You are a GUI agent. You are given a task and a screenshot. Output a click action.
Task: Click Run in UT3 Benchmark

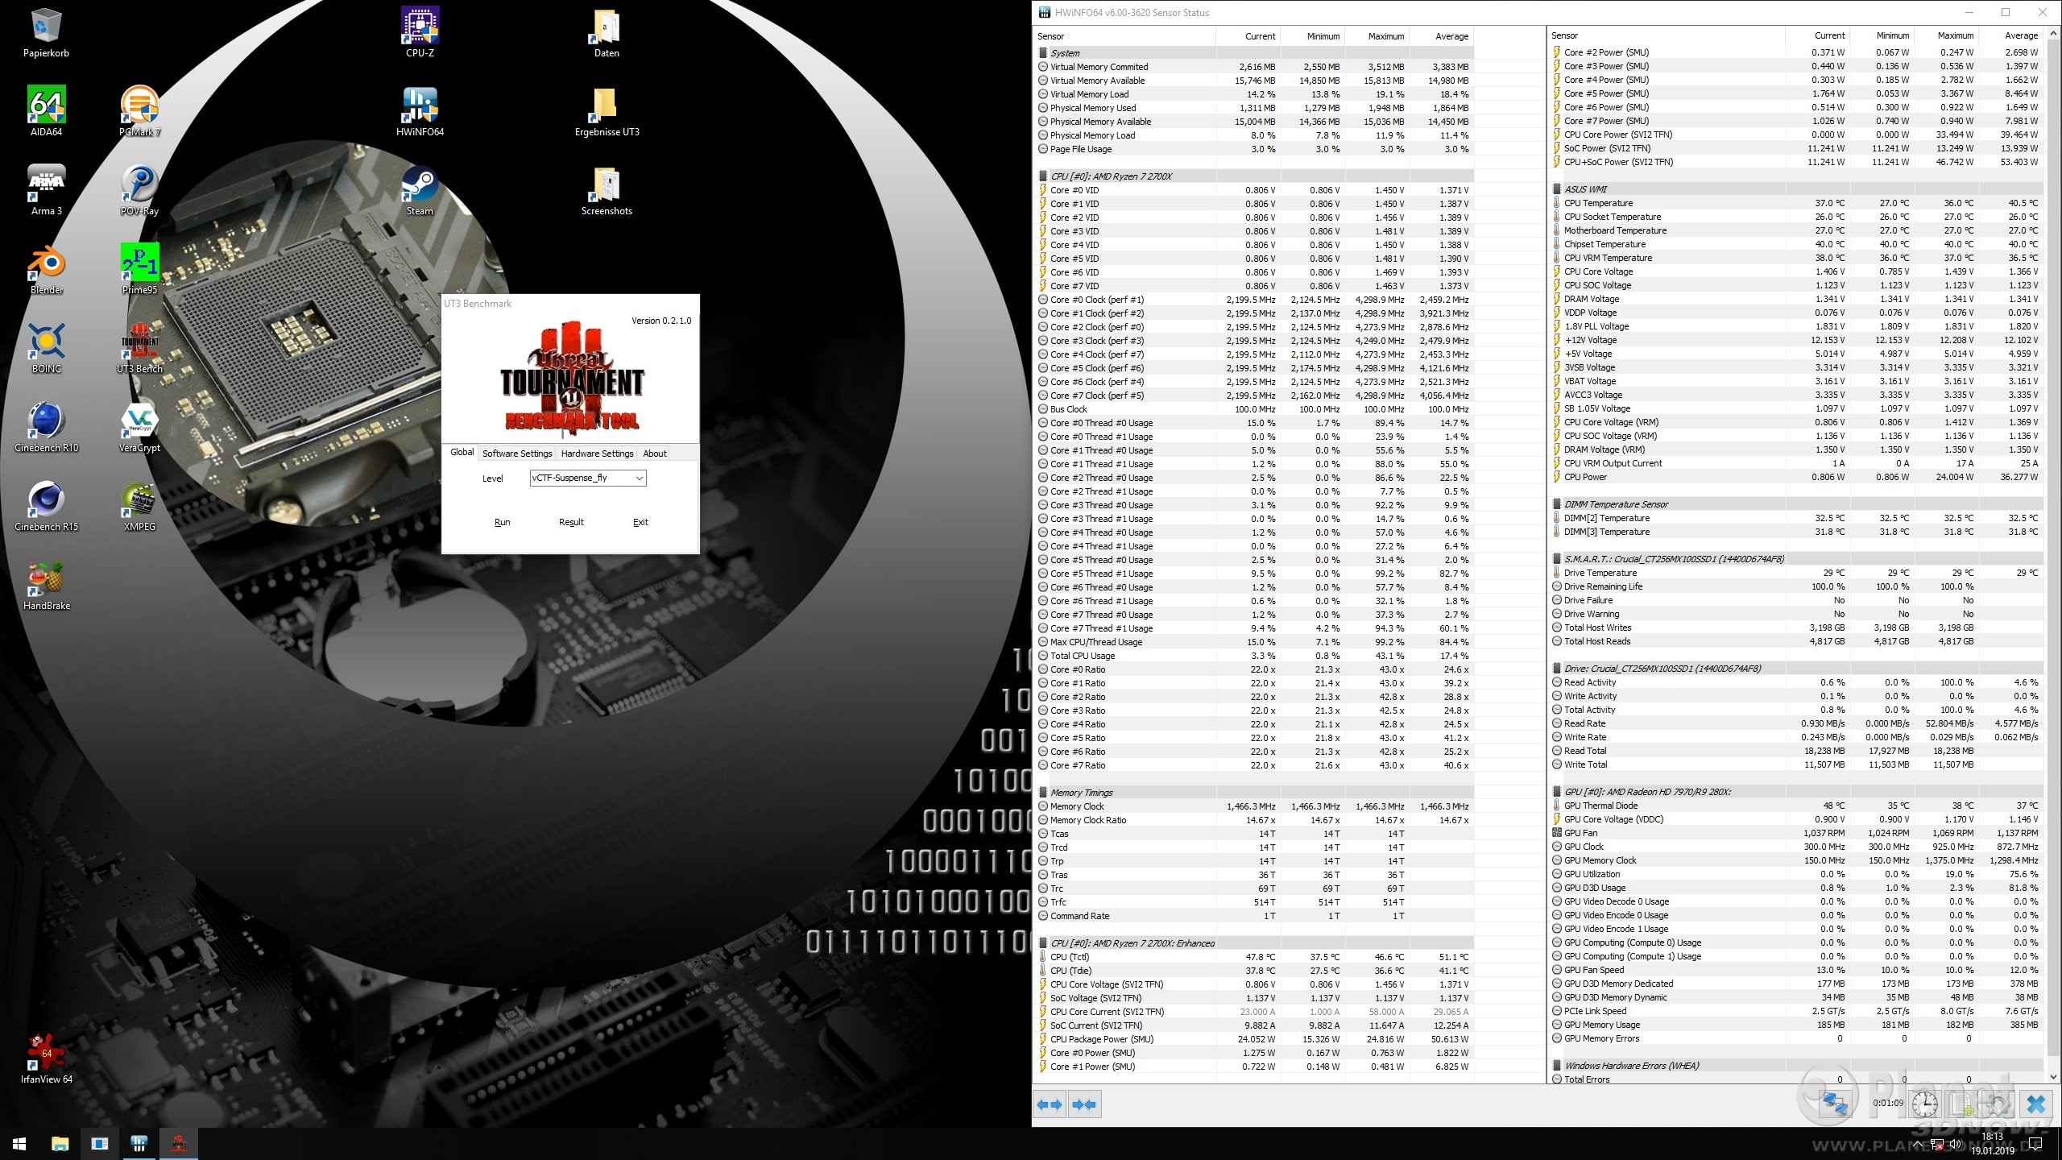502,523
